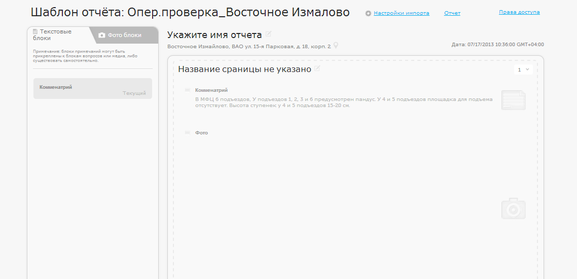Click the Название страницы не указано heading

tap(244, 69)
